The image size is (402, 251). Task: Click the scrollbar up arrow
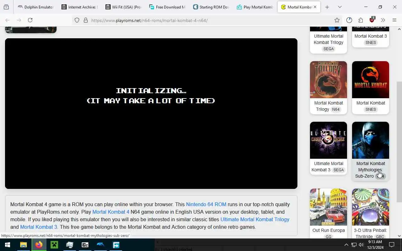pos(399,29)
